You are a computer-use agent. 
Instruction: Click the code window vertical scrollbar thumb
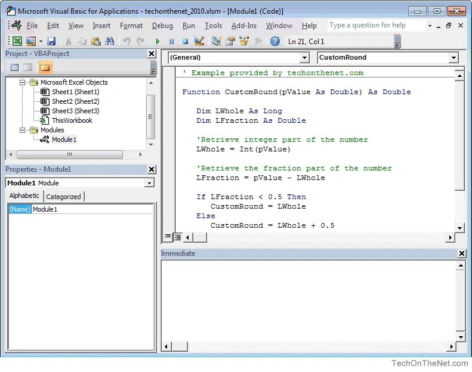(x=459, y=135)
